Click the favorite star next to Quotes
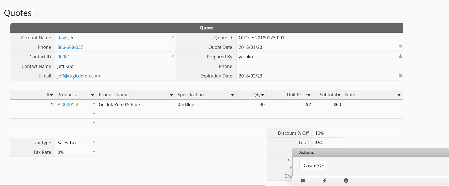The width and height of the screenshot is (449, 186). tap(38, 13)
